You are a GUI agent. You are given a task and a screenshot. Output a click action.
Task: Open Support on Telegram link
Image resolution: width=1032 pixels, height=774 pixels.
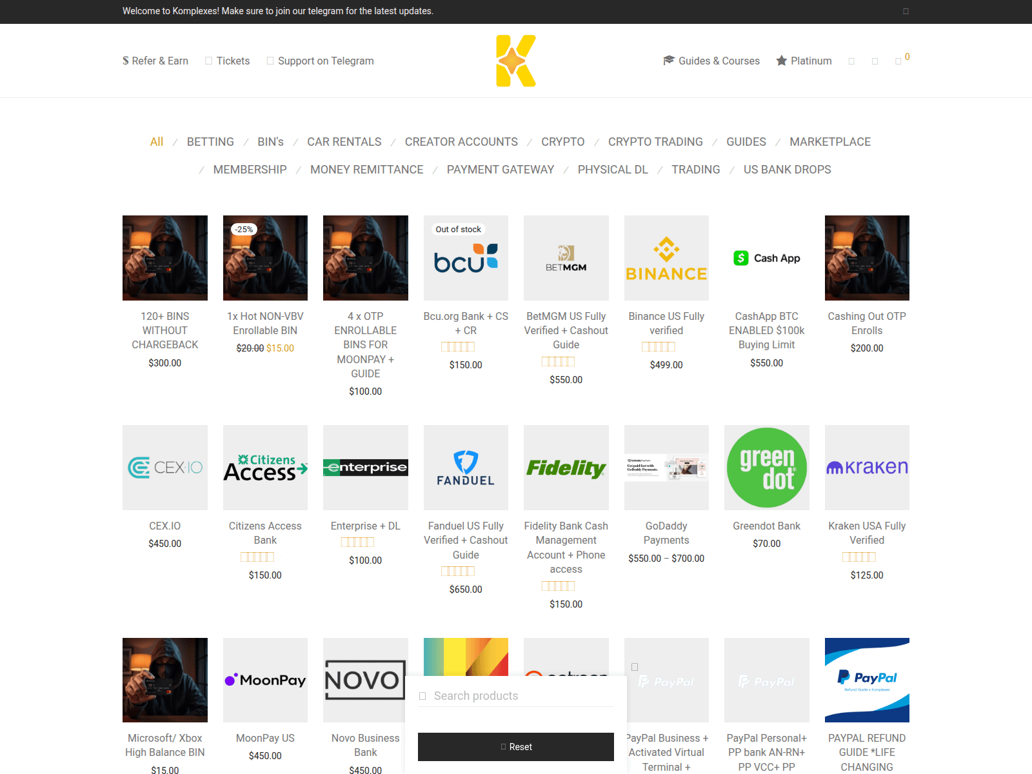(326, 61)
